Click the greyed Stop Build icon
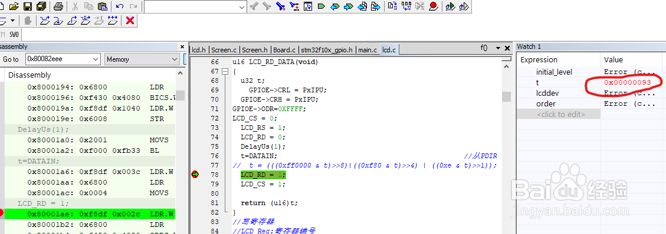Image resolution: width=666 pixels, height=234 pixels. point(420,6)
